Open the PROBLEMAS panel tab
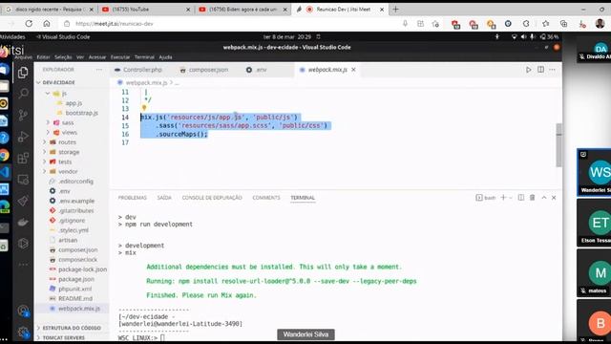This screenshot has height=344, width=611. (x=133, y=198)
